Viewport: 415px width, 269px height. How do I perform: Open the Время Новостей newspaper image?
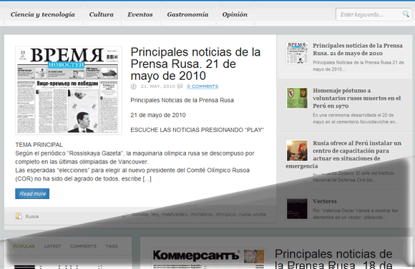(x=69, y=91)
